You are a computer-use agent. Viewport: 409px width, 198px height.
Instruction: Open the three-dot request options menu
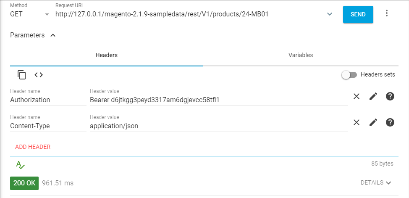[x=387, y=13]
